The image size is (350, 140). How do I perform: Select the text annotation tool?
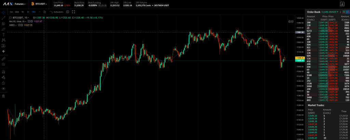pos(3,34)
